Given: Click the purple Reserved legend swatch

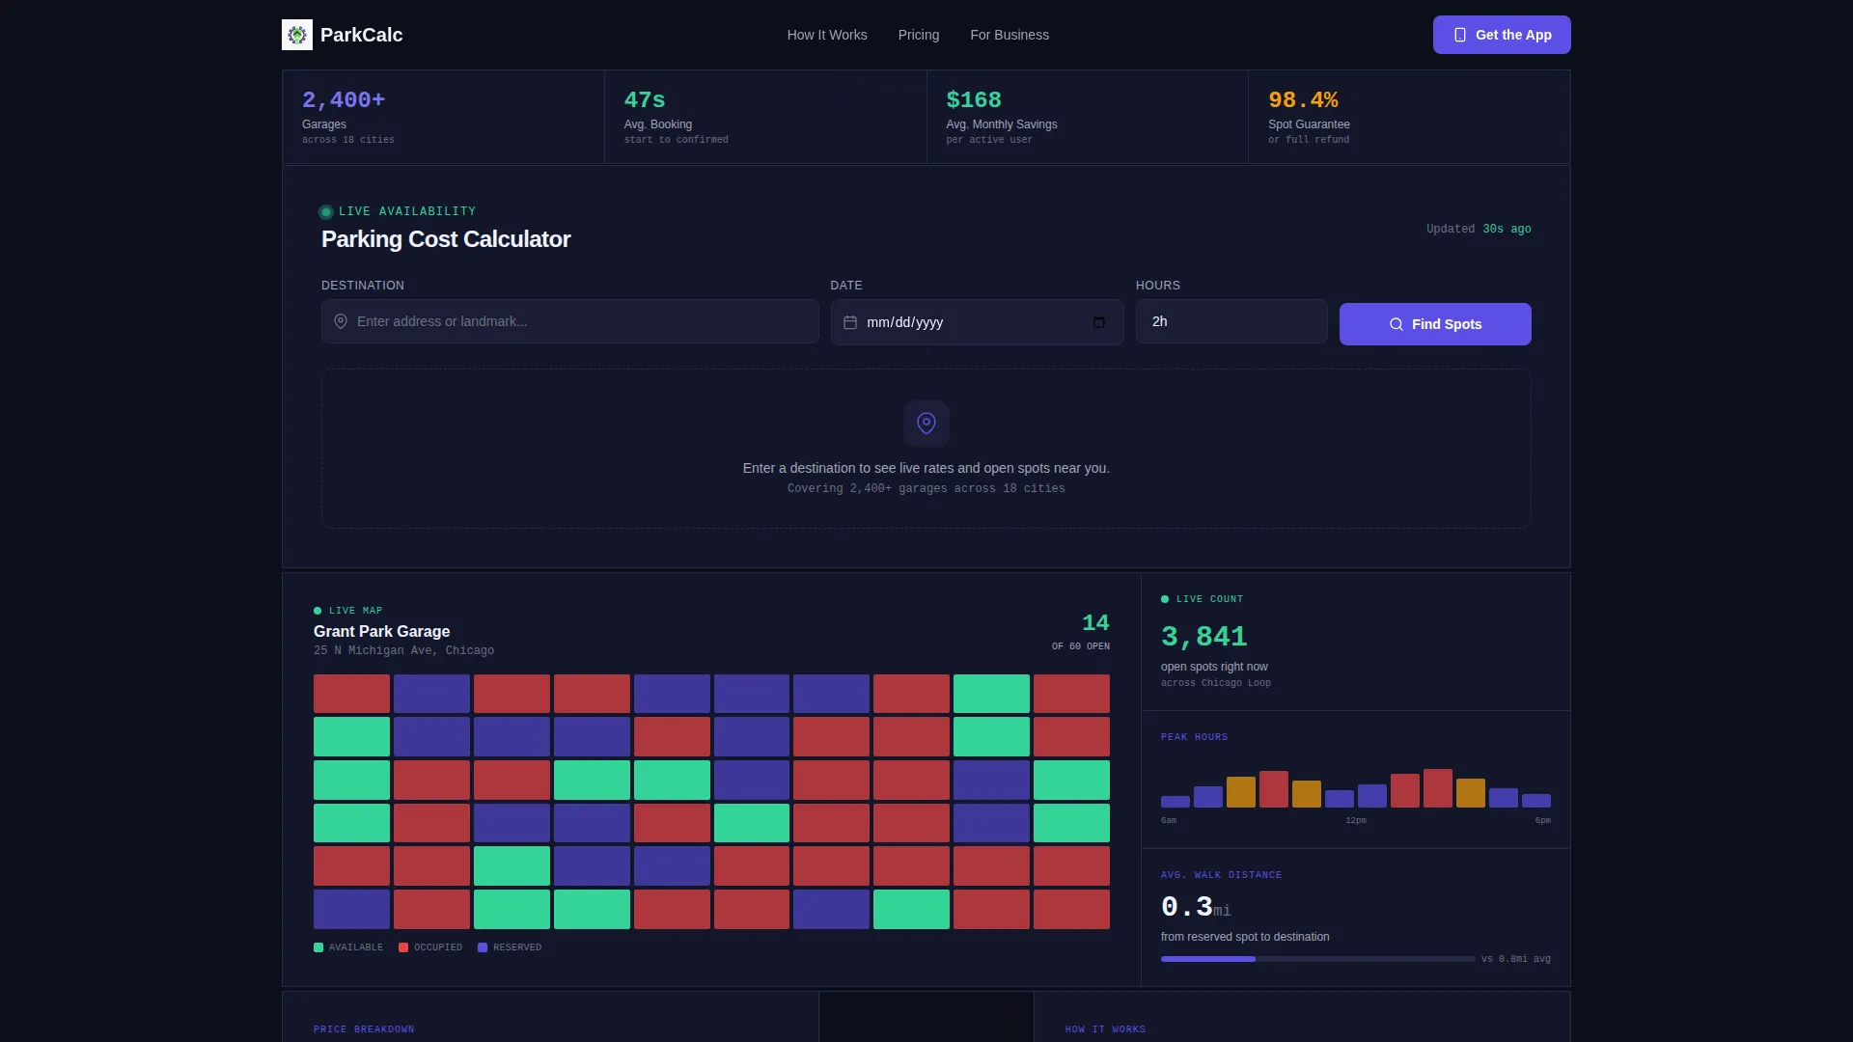Looking at the screenshot, I should coord(483,947).
